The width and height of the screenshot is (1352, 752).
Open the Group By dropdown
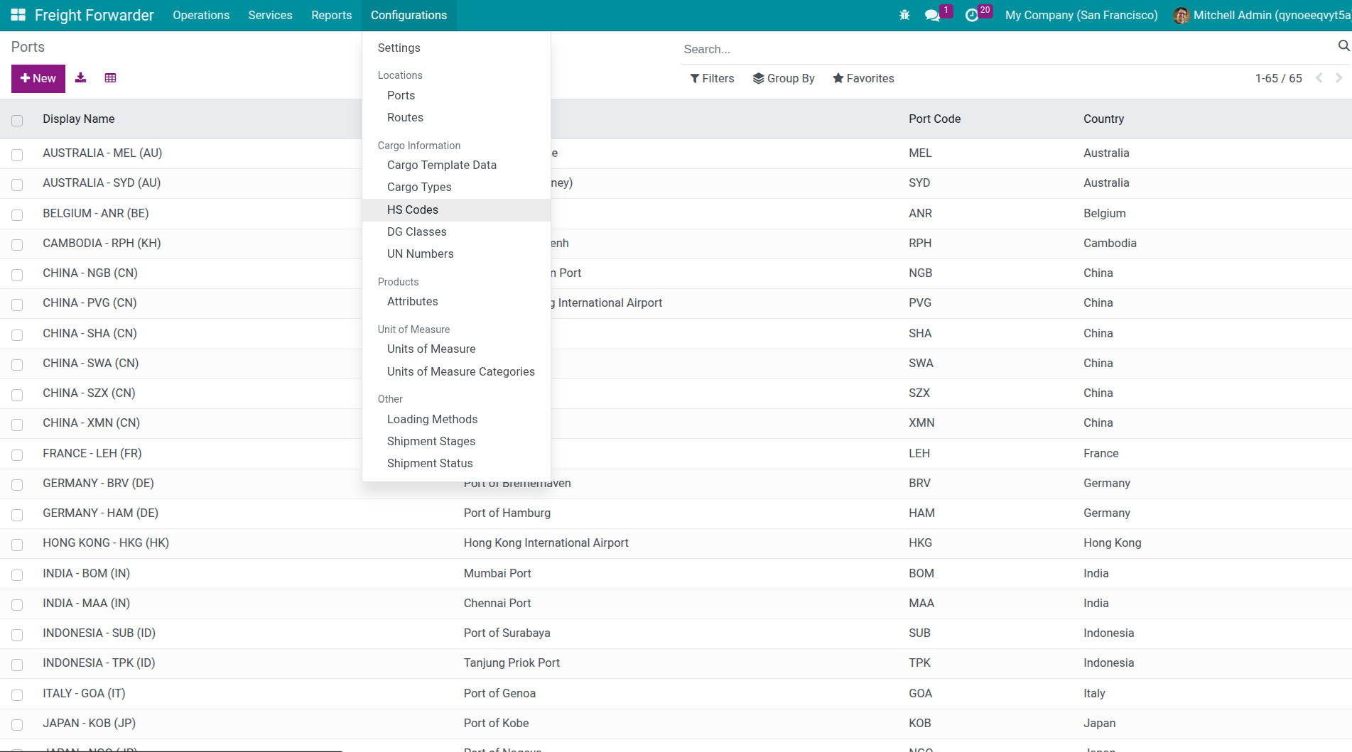(x=784, y=78)
